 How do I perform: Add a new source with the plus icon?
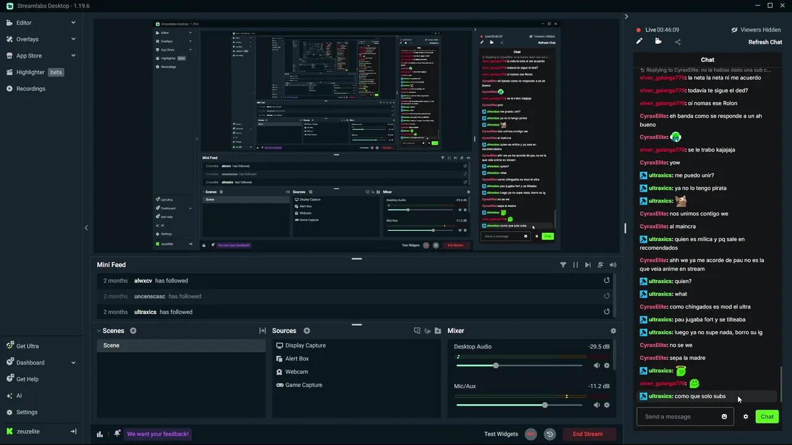(307, 331)
